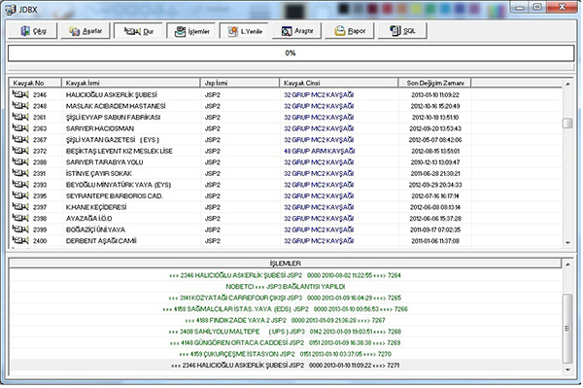Click the junction icon for row 2372
The image size is (583, 388).
coord(20,151)
